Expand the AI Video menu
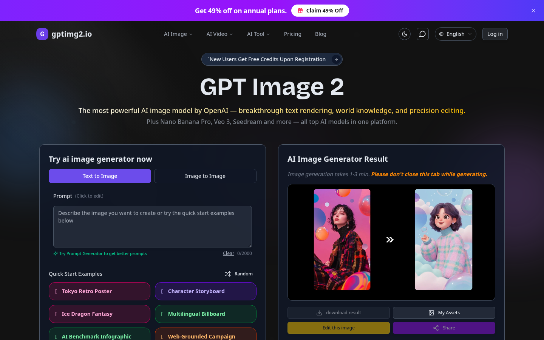 coord(219,34)
